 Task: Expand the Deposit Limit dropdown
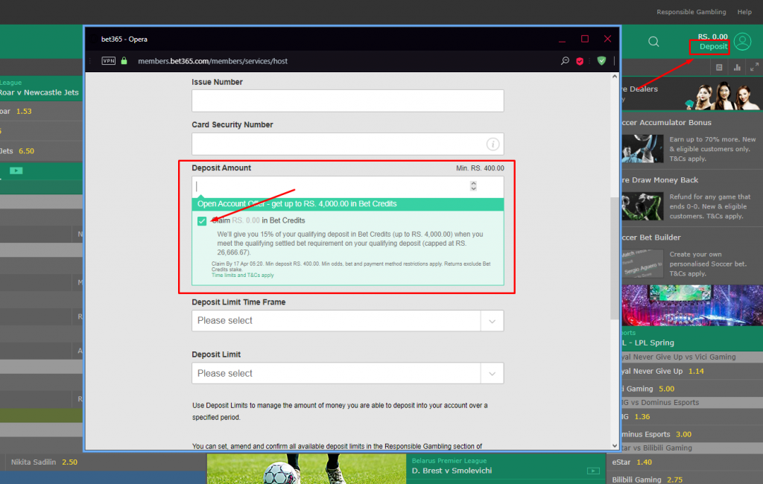pos(347,373)
